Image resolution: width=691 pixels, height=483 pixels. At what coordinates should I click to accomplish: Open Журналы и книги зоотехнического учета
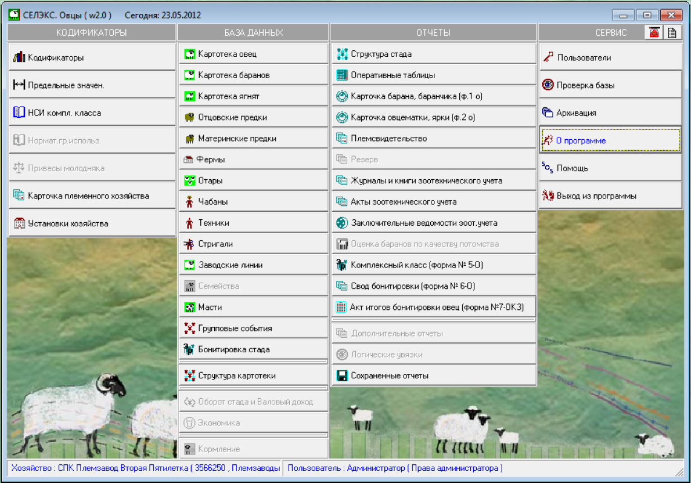[x=433, y=180]
